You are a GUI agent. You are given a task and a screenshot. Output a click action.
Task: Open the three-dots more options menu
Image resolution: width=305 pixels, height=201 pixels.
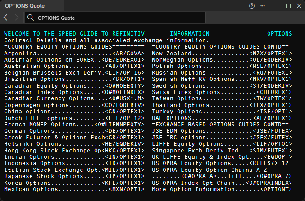point(263,6)
